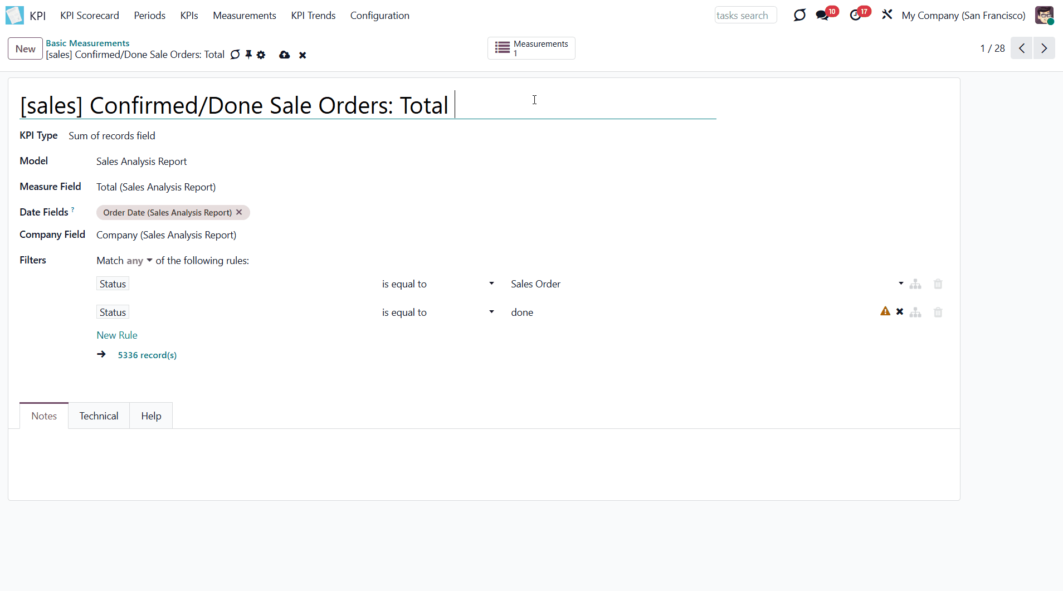Image resolution: width=1063 pixels, height=591 pixels.
Task: Clear the invalid done value
Action: [x=899, y=312]
